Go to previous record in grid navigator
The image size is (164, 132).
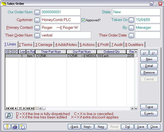coord(16,108)
